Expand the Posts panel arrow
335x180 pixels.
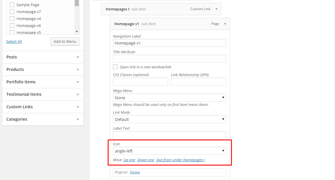(x=78, y=57)
